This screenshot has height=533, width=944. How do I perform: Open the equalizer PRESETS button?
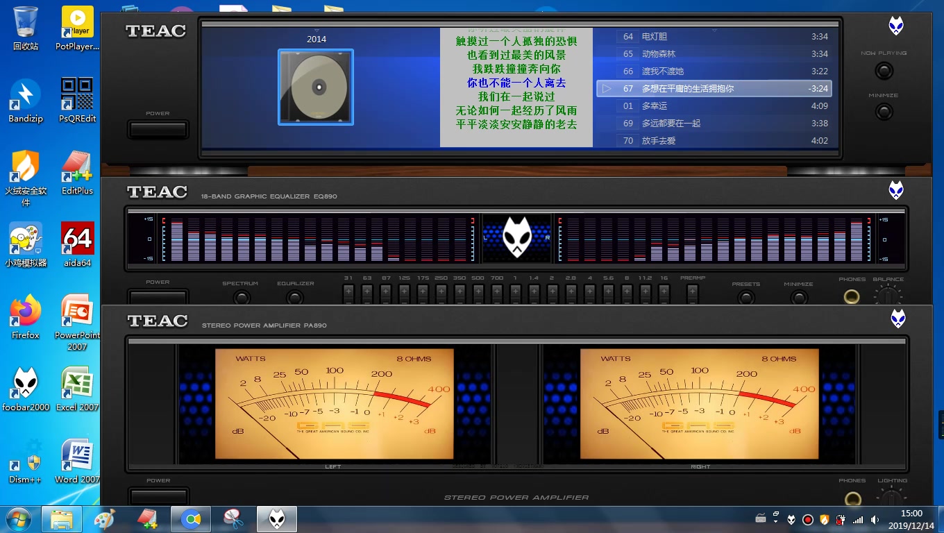(746, 298)
